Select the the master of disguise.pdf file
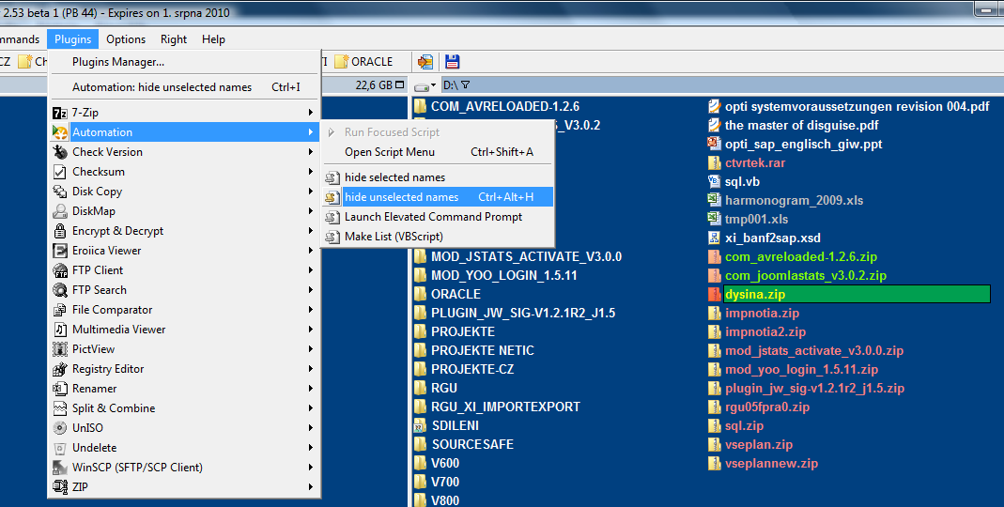This screenshot has width=1004, height=507. pyautogui.click(x=794, y=126)
